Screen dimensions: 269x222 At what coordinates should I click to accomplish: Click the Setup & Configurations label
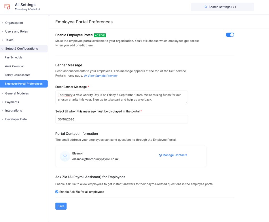[x=22, y=49]
